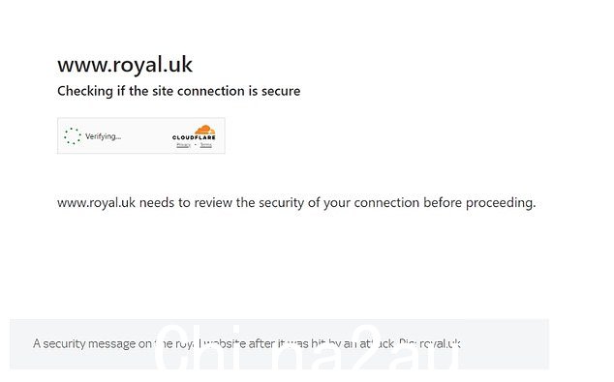Click the Checking if the site connection is secure subheading

point(179,91)
